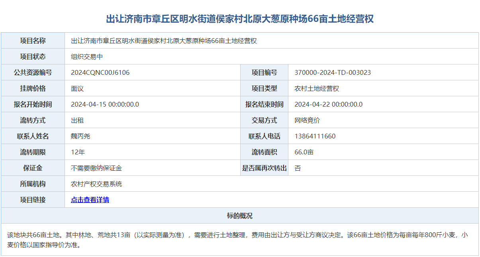Select the term value 12年
This screenshot has width=480, height=257.
[78, 152]
